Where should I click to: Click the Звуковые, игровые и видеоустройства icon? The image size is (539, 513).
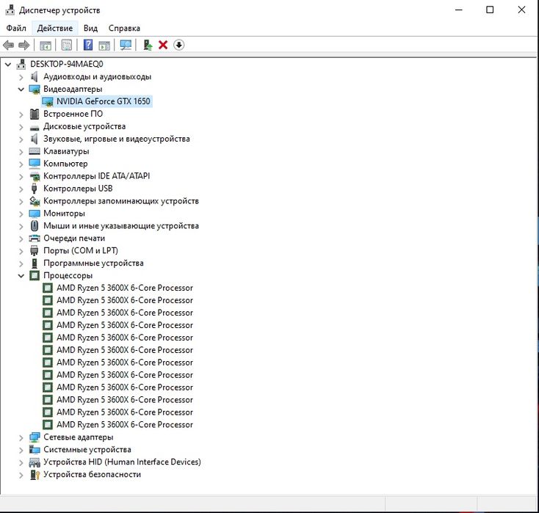click(x=34, y=139)
